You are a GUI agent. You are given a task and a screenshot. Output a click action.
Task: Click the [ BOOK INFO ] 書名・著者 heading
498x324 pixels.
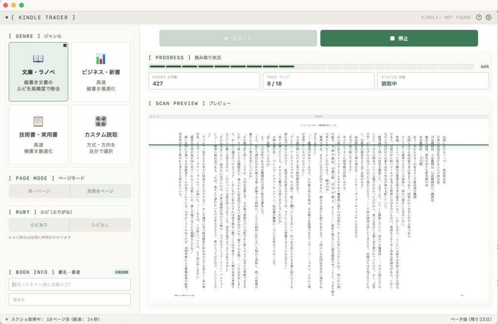tap(44, 273)
